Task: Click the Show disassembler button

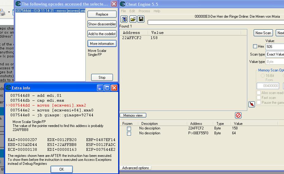Action: click(102, 24)
